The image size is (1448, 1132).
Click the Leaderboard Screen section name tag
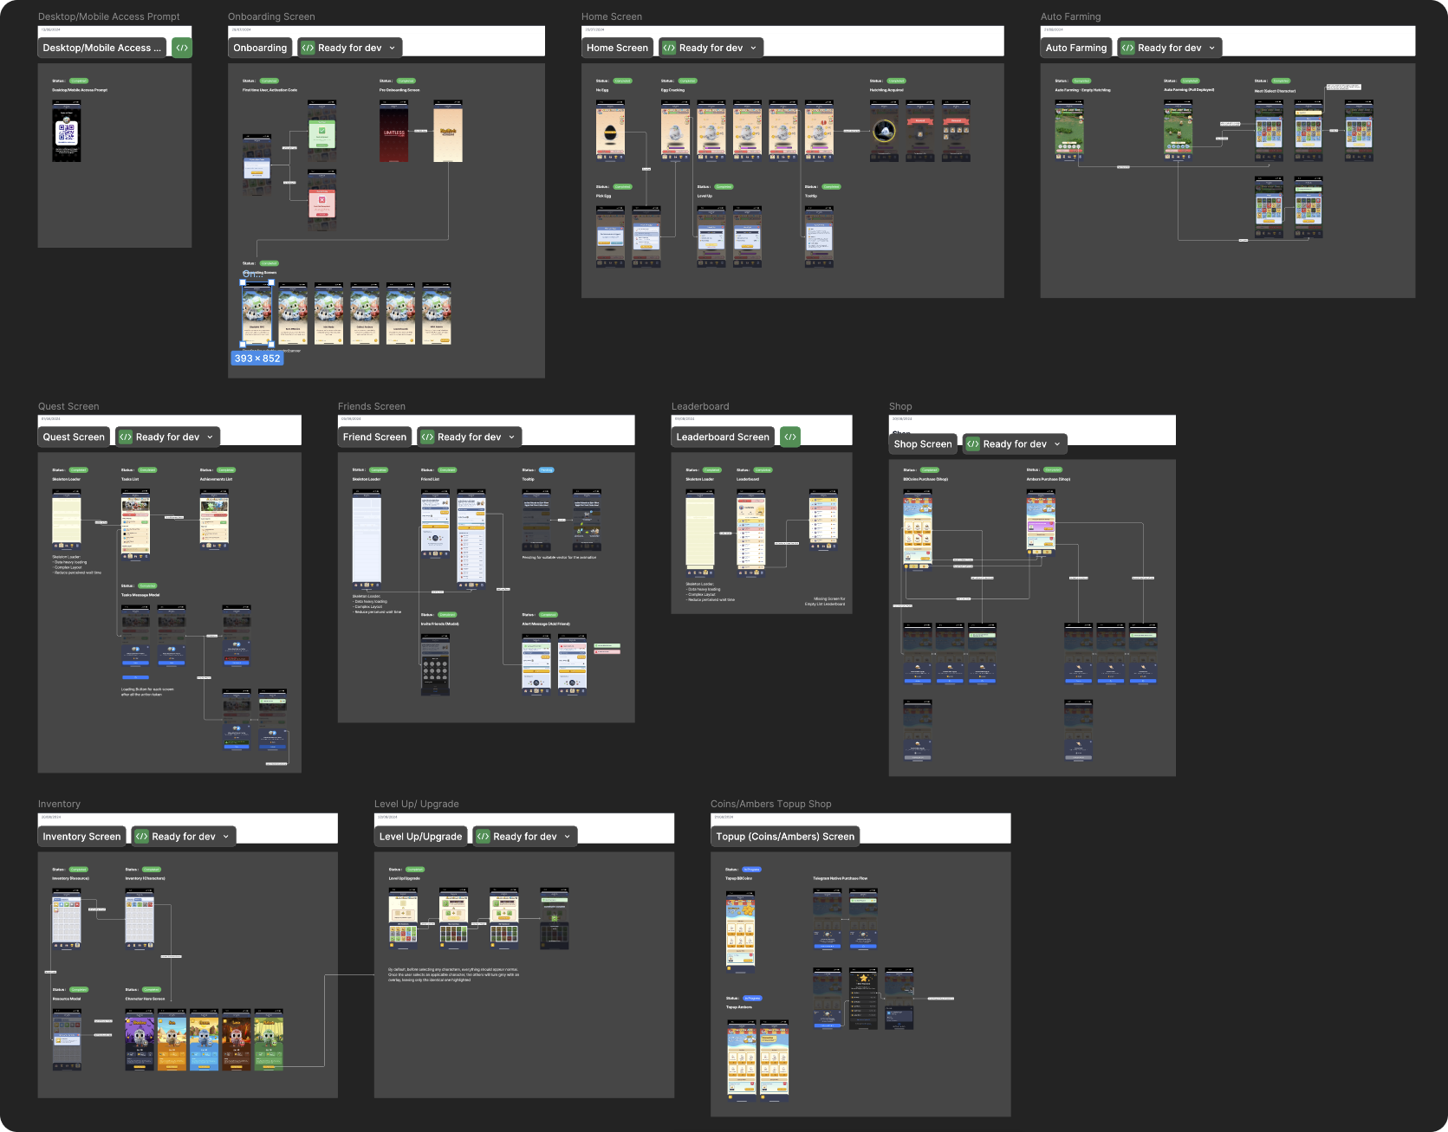point(723,437)
